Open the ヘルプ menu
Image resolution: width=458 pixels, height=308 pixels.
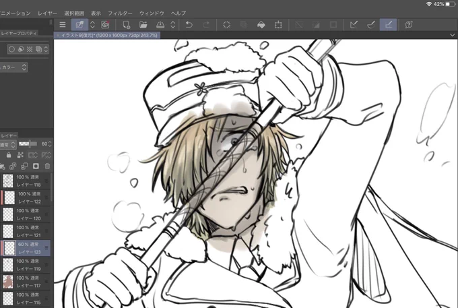178,13
